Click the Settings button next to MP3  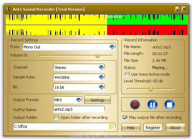click(97, 100)
